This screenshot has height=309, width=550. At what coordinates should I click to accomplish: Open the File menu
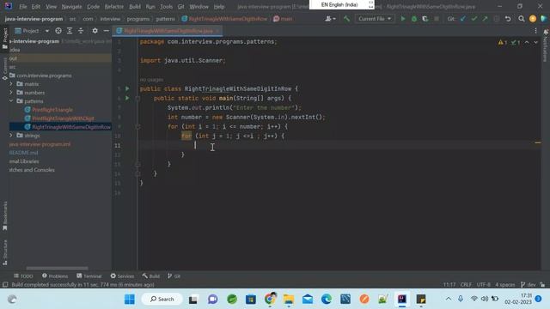pos(23,7)
